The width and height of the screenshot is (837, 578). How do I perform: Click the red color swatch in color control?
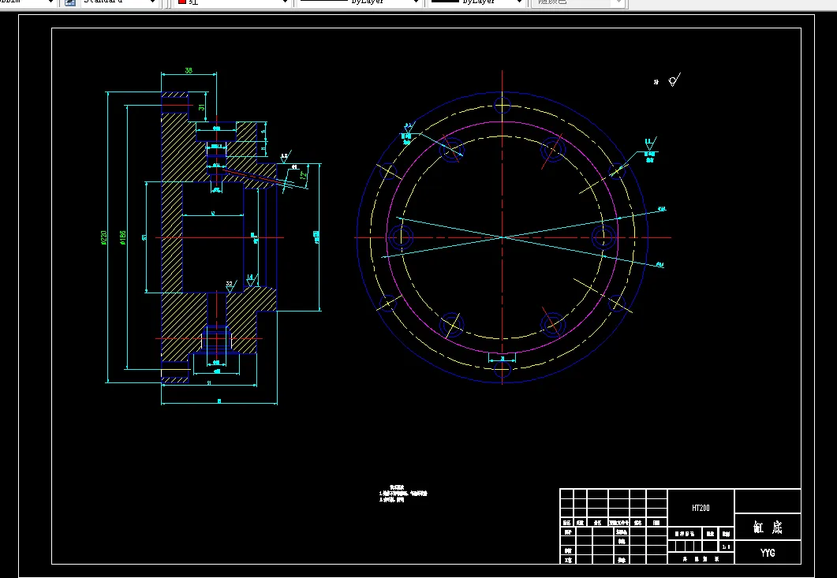coord(182,2)
